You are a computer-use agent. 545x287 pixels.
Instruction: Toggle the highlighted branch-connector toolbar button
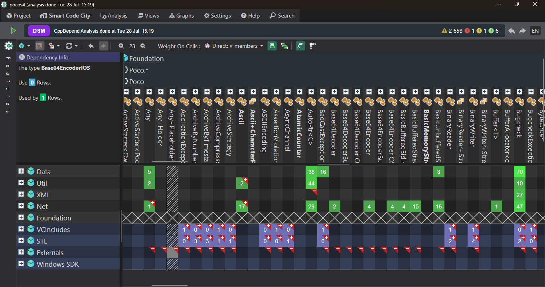click(x=300, y=46)
